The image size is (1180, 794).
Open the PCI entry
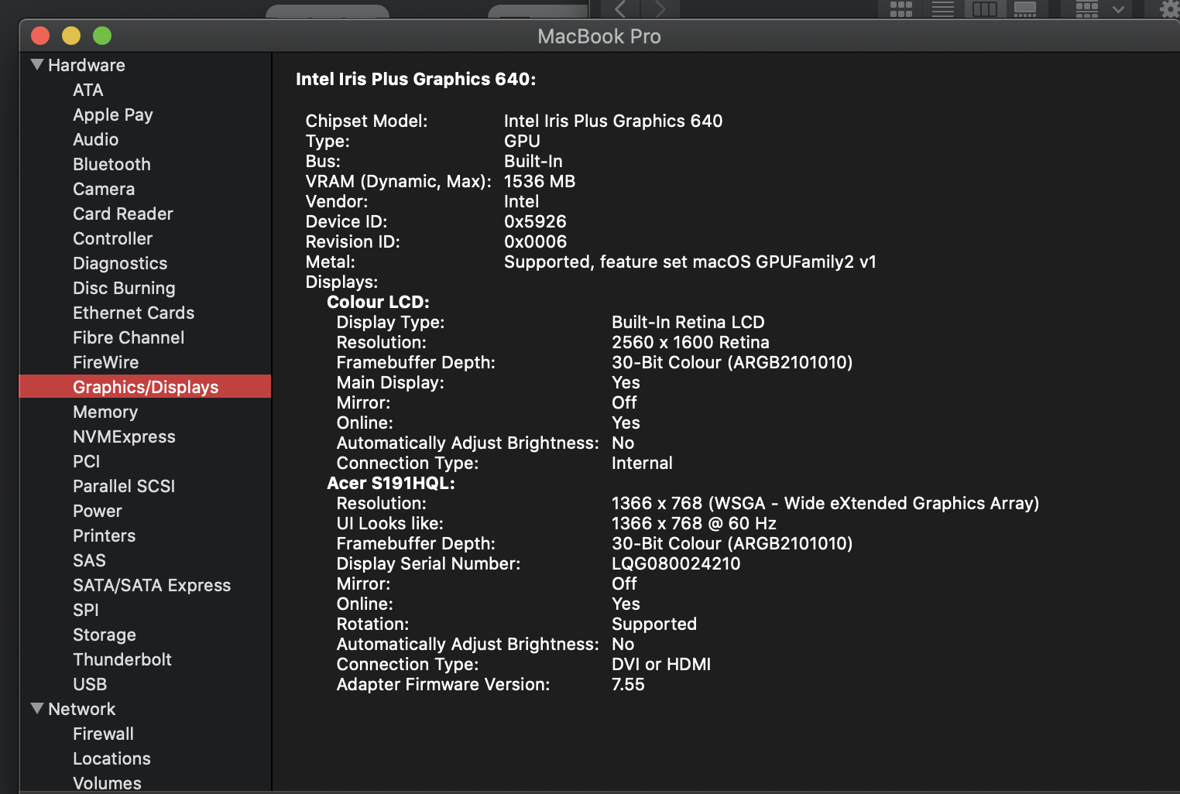[87, 461]
